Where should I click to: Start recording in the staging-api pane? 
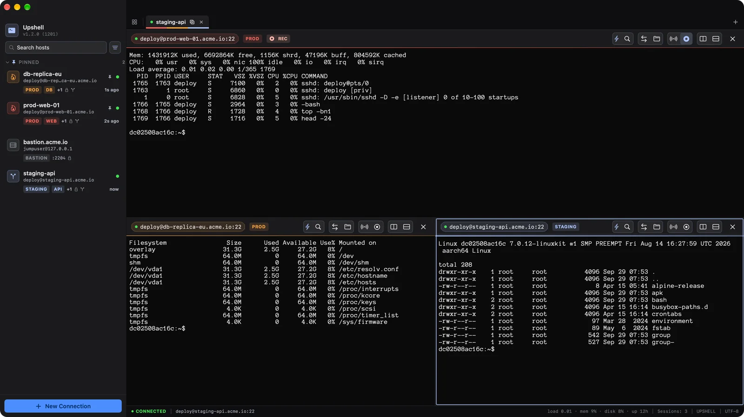click(686, 227)
